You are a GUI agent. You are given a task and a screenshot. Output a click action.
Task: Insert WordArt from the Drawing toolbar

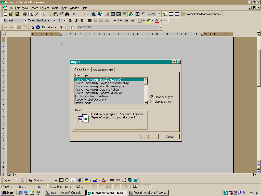coord(79,180)
